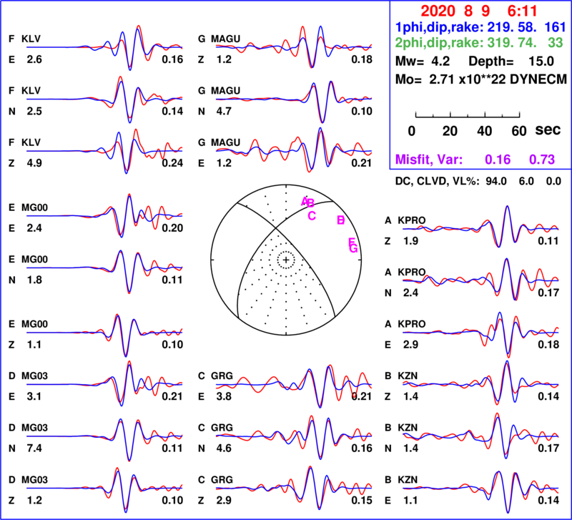The height and width of the screenshot is (520, 572).
Task: Click the 1.1 amplitude under KZN E
Action: coord(410,500)
